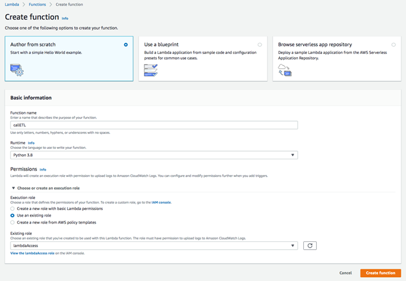Open the IAM console link
Viewport: 406px width, 281px height.
coord(161,202)
